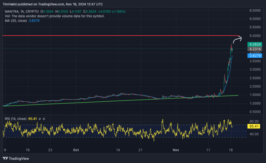Click the MA value 3.8279 in legend
Viewport: 266px width, 163px height.
coord(34,21)
